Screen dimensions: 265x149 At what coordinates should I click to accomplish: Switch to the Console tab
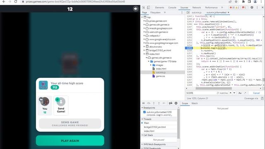(172, 7)
